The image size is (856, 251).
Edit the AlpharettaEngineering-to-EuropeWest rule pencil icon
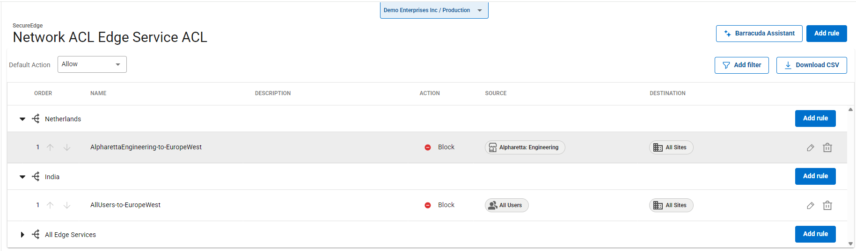[810, 147]
